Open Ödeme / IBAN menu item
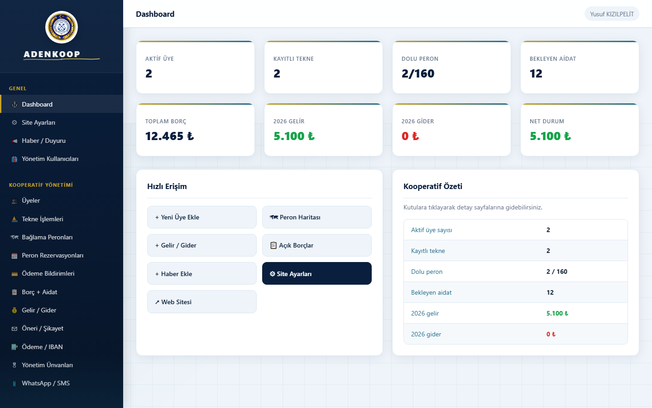The image size is (652, 408). click(x=62, y=347)
